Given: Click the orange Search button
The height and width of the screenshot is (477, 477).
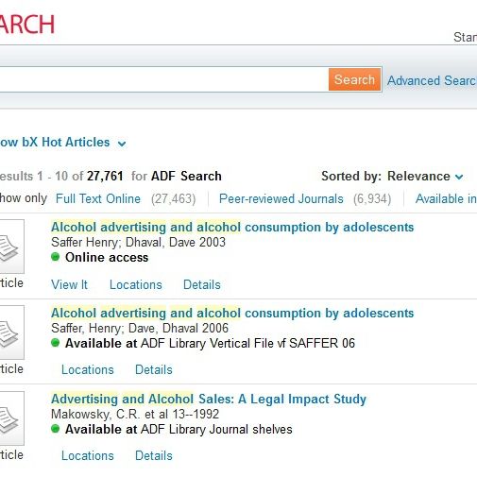Looking at the screenshot, I should tap(354, 79).
